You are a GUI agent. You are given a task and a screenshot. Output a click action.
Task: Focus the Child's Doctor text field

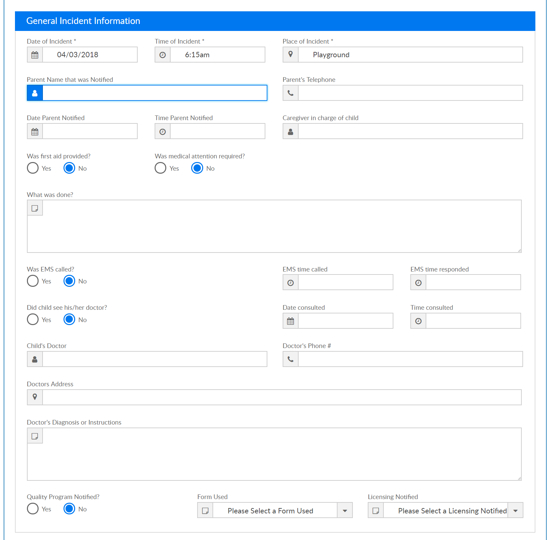(155, 359)
